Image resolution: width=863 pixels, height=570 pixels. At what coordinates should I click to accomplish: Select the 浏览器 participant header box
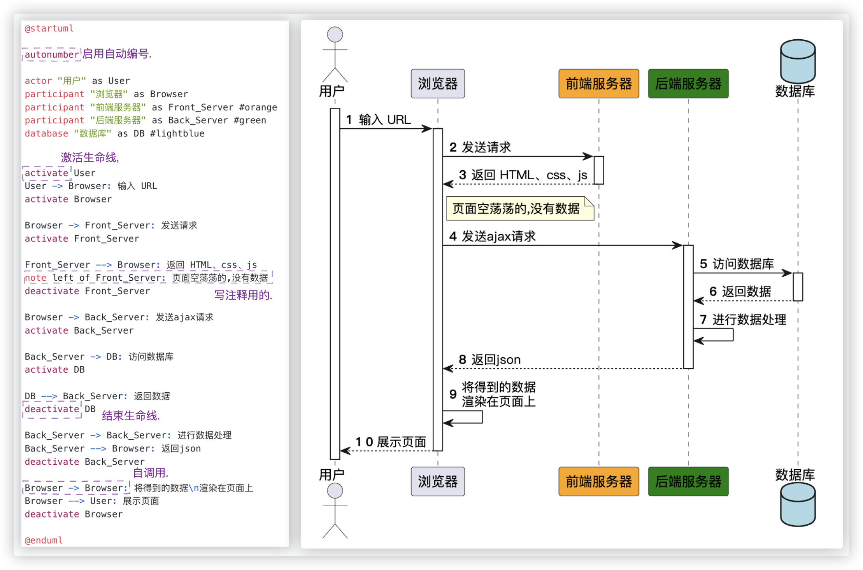tap(438, 83)
